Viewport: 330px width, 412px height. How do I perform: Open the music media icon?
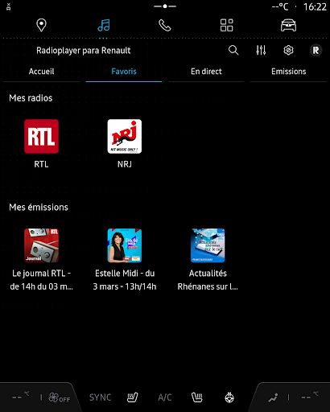click(104, 25)
